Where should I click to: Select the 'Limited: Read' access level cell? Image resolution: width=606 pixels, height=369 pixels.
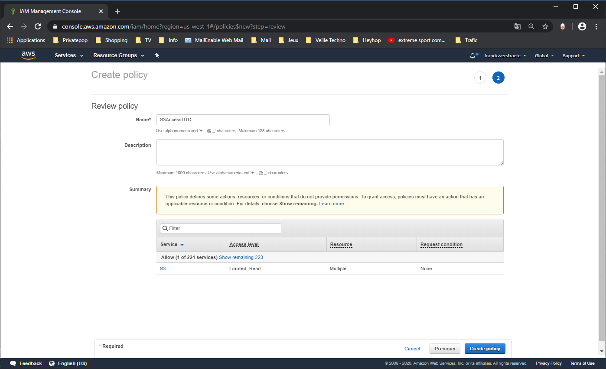[245, 269]
